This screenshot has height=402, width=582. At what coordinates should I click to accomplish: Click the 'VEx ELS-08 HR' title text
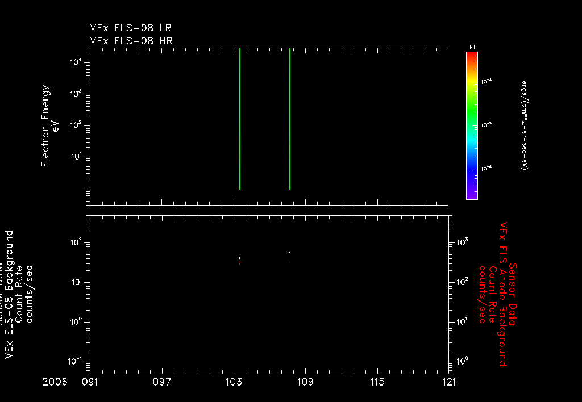tap(131, 41)
